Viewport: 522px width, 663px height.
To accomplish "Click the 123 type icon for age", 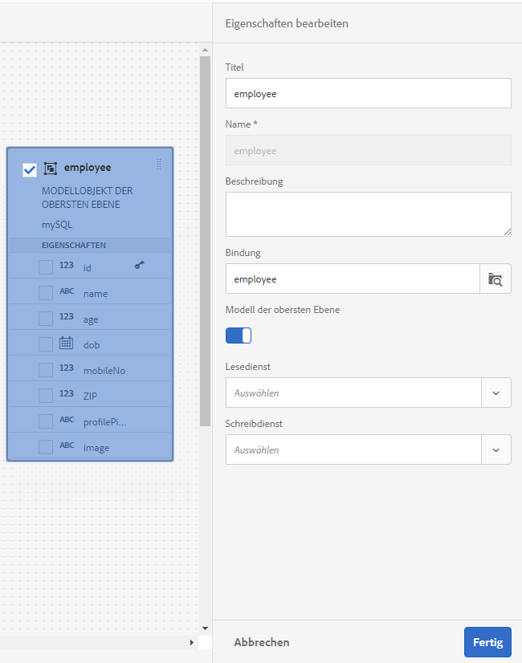I will [x=67, y=317].
